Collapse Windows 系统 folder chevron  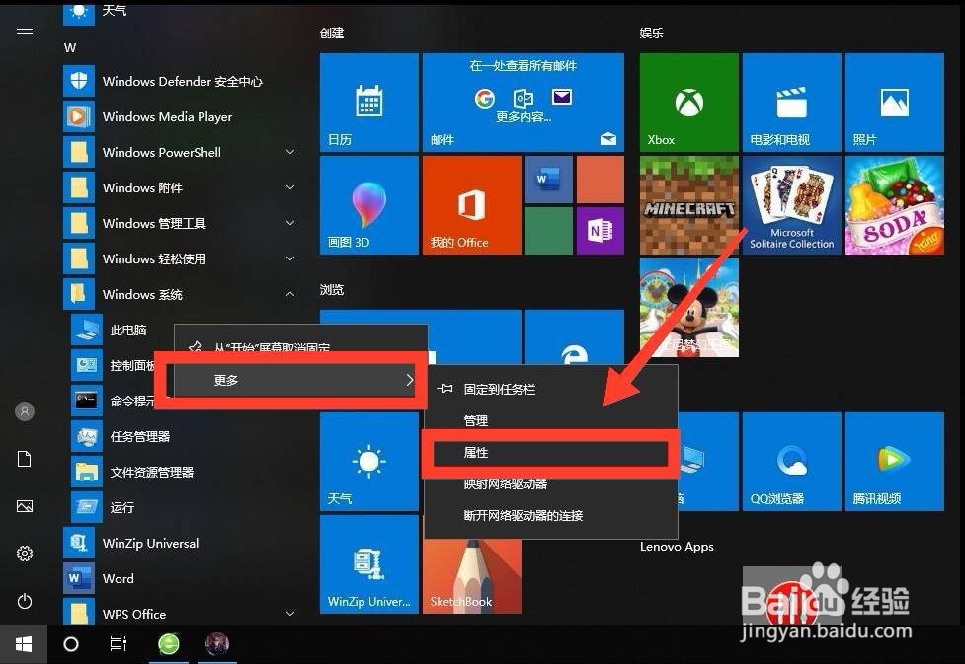click(290, 294)
